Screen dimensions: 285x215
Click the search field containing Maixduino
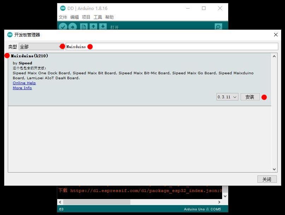[172, 47]
